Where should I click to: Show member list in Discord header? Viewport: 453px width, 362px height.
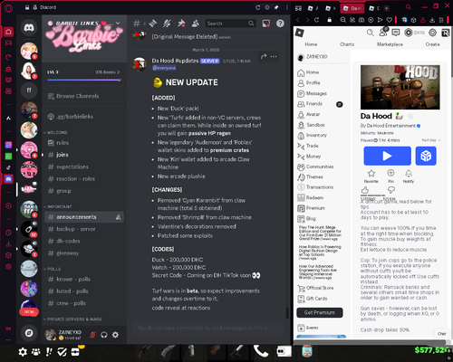(x=196, y=24)
